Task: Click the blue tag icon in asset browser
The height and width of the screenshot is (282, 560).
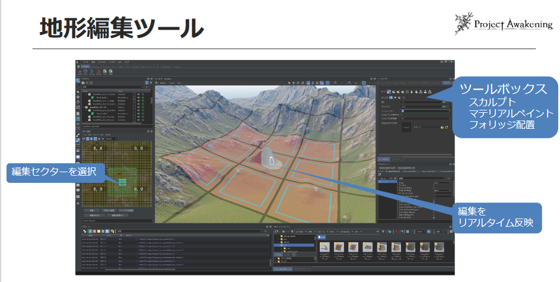Action: pos(390,232)
